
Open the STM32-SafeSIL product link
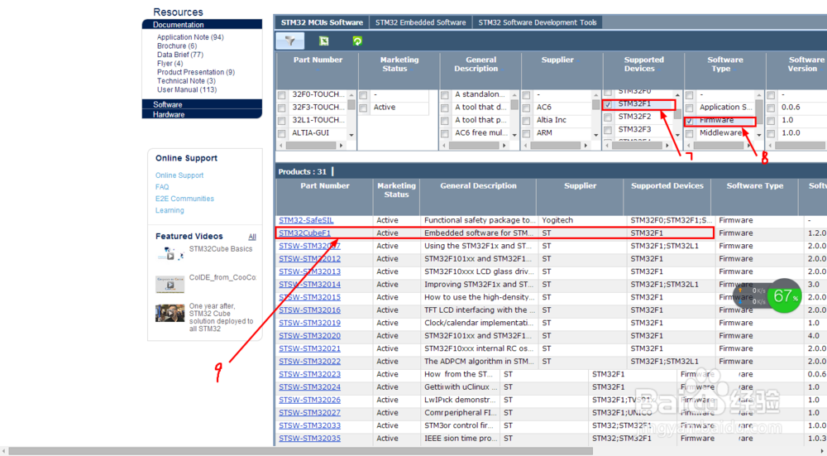click(x=306, y=220)
